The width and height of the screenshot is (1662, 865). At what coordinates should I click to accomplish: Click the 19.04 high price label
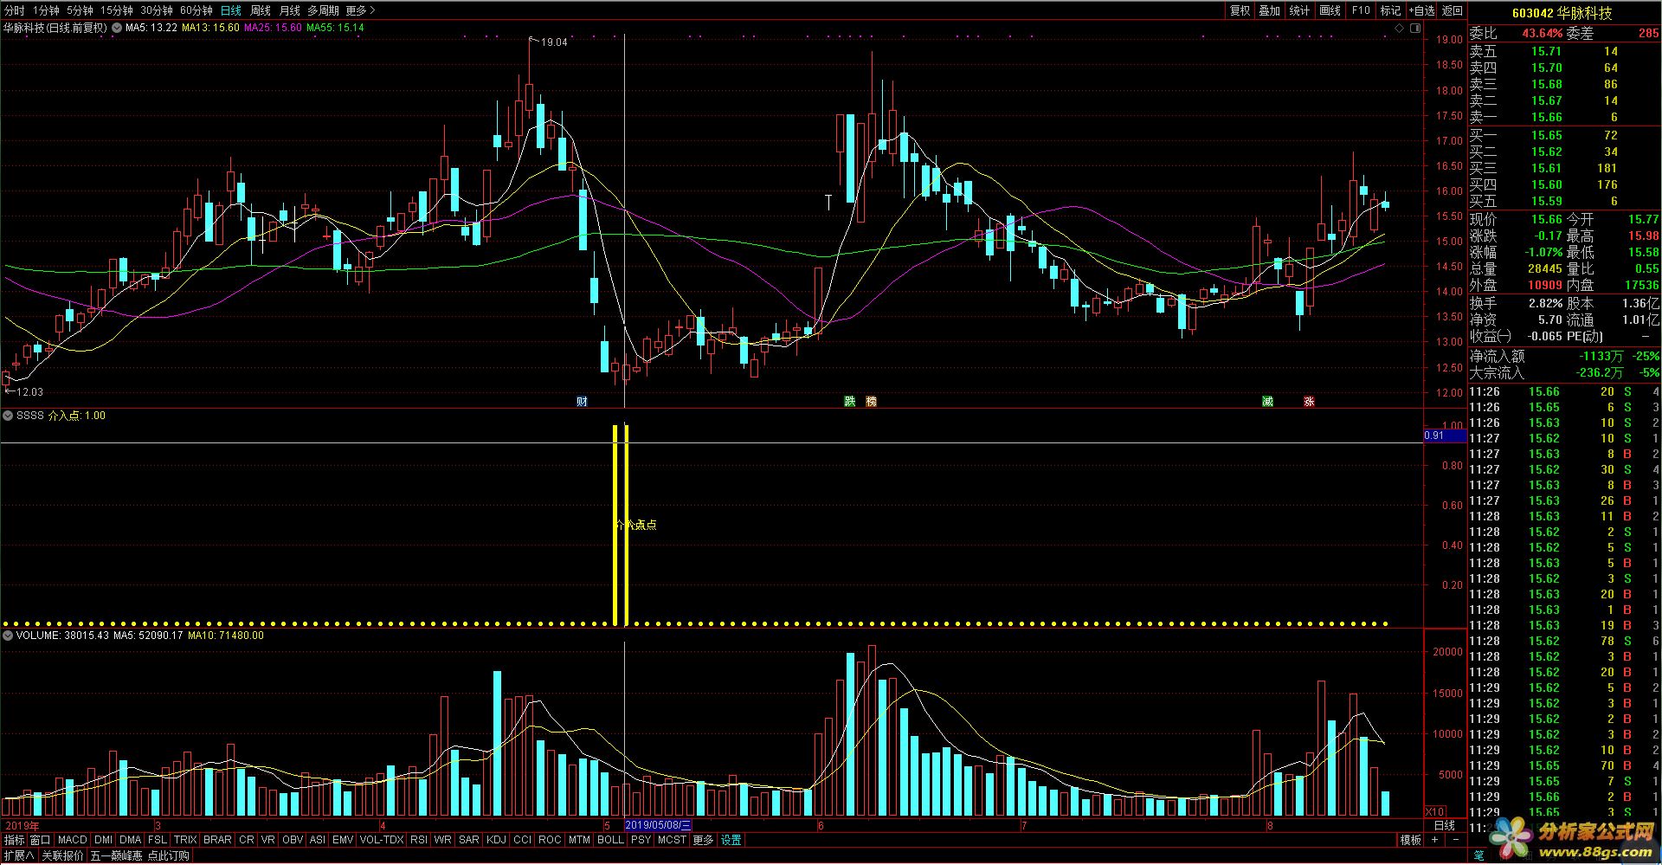click(554, 42)
